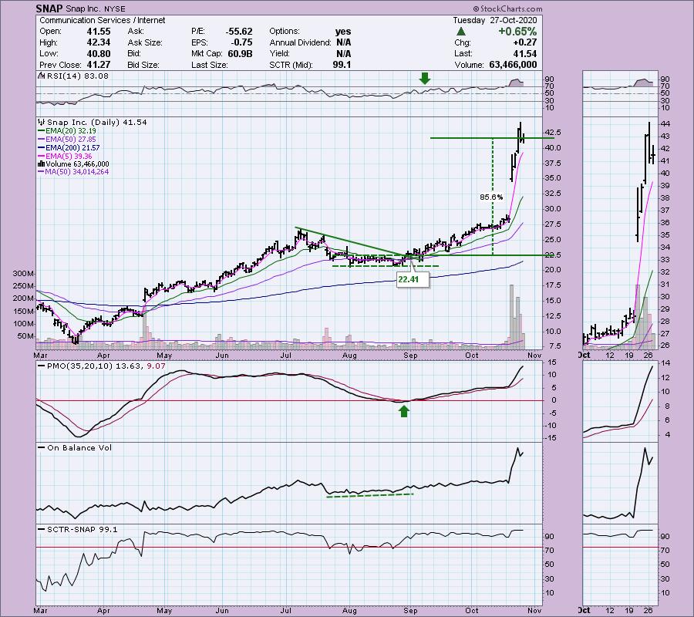Click the Low value 40.80
The image size is (694, 617).
(x=99, y=53)
